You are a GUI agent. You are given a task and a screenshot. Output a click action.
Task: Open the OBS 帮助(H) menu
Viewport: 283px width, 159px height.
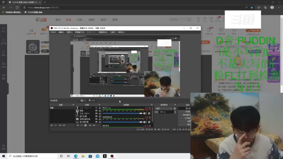pos(121,32)
